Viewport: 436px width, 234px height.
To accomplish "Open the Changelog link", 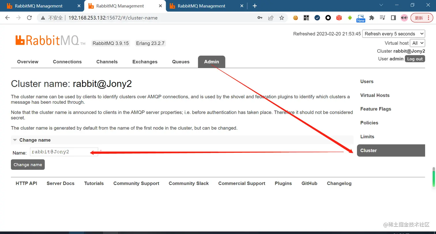I will (x=339, y=183).
